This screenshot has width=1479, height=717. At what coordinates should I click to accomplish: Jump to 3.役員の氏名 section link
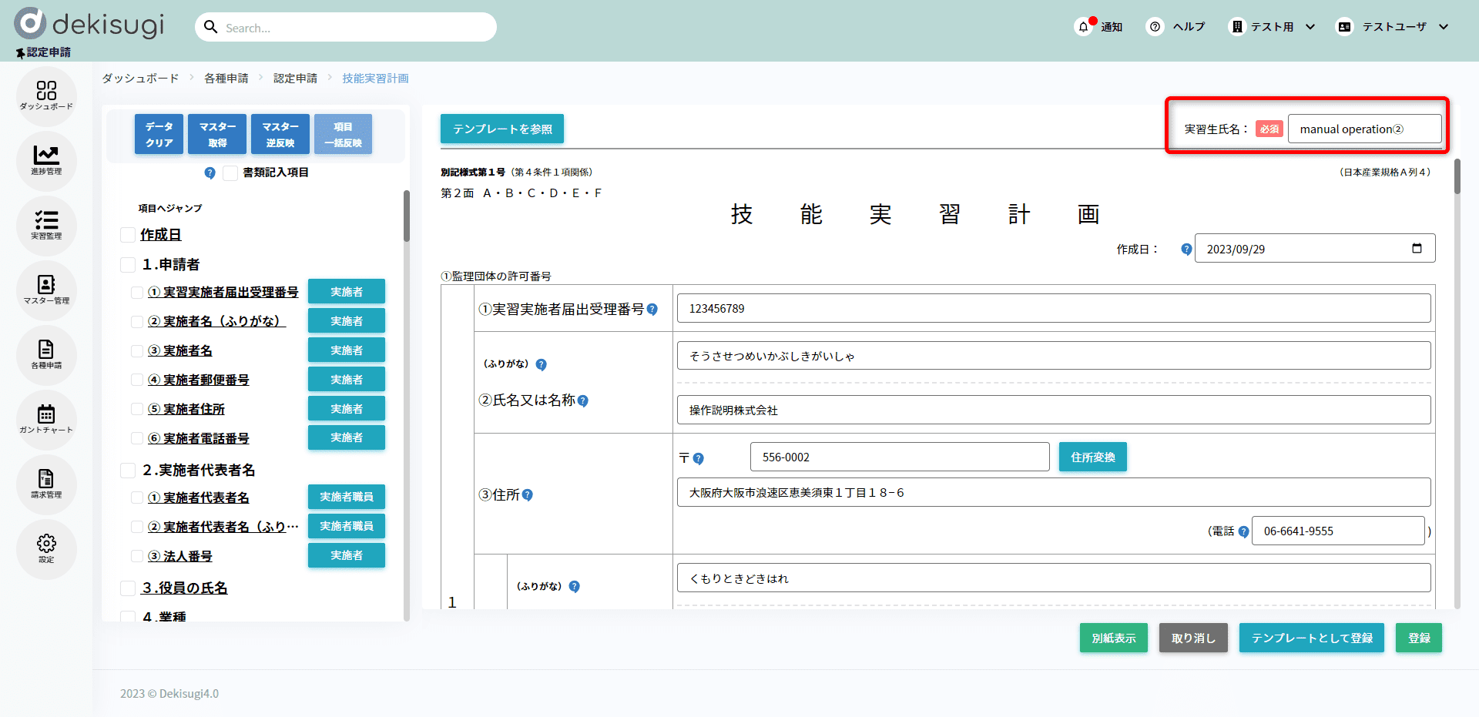click(185, 588)
